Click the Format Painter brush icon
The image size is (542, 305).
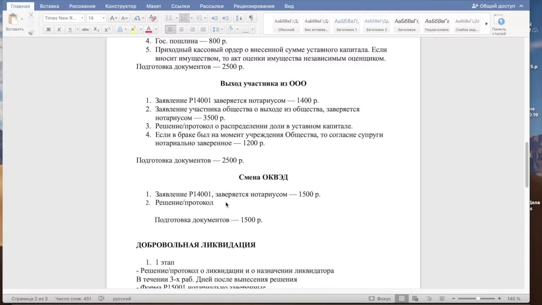click(x=31, y=32)
